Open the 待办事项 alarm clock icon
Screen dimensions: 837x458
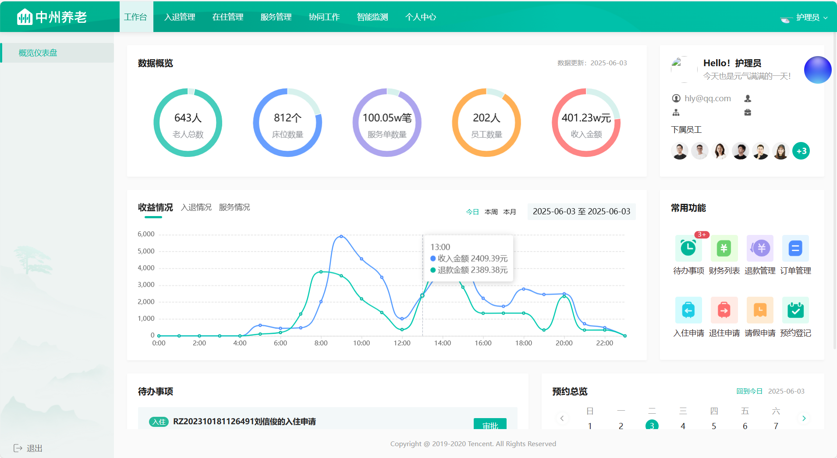688,249
